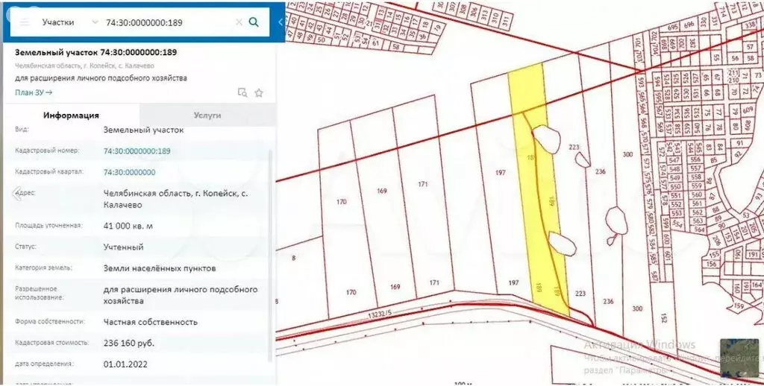The width and height of the screenshot is (764, 386).
Task: Click cadastral number link 74:30:0000000:189
Action: [137, 151]
